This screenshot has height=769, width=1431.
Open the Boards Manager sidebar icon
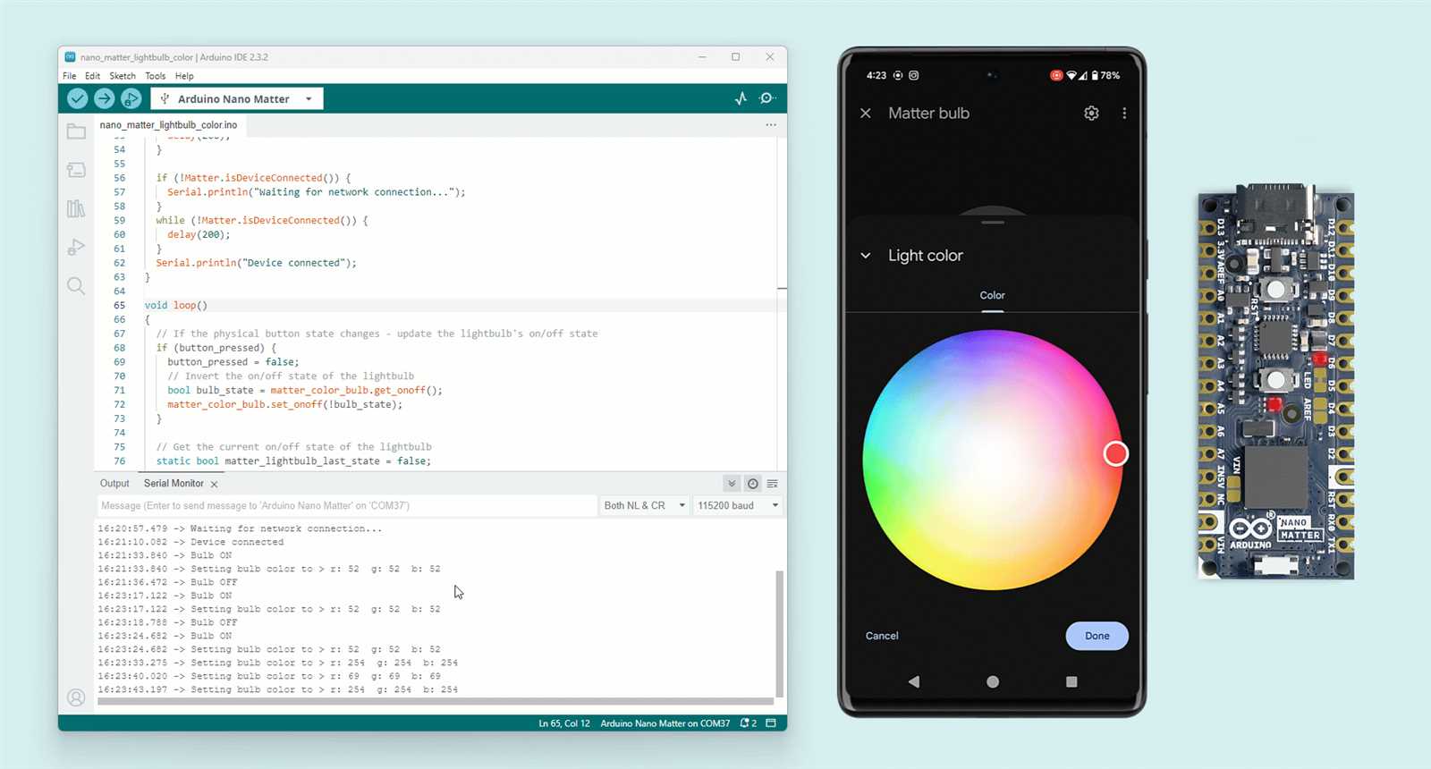click(76, 170)
